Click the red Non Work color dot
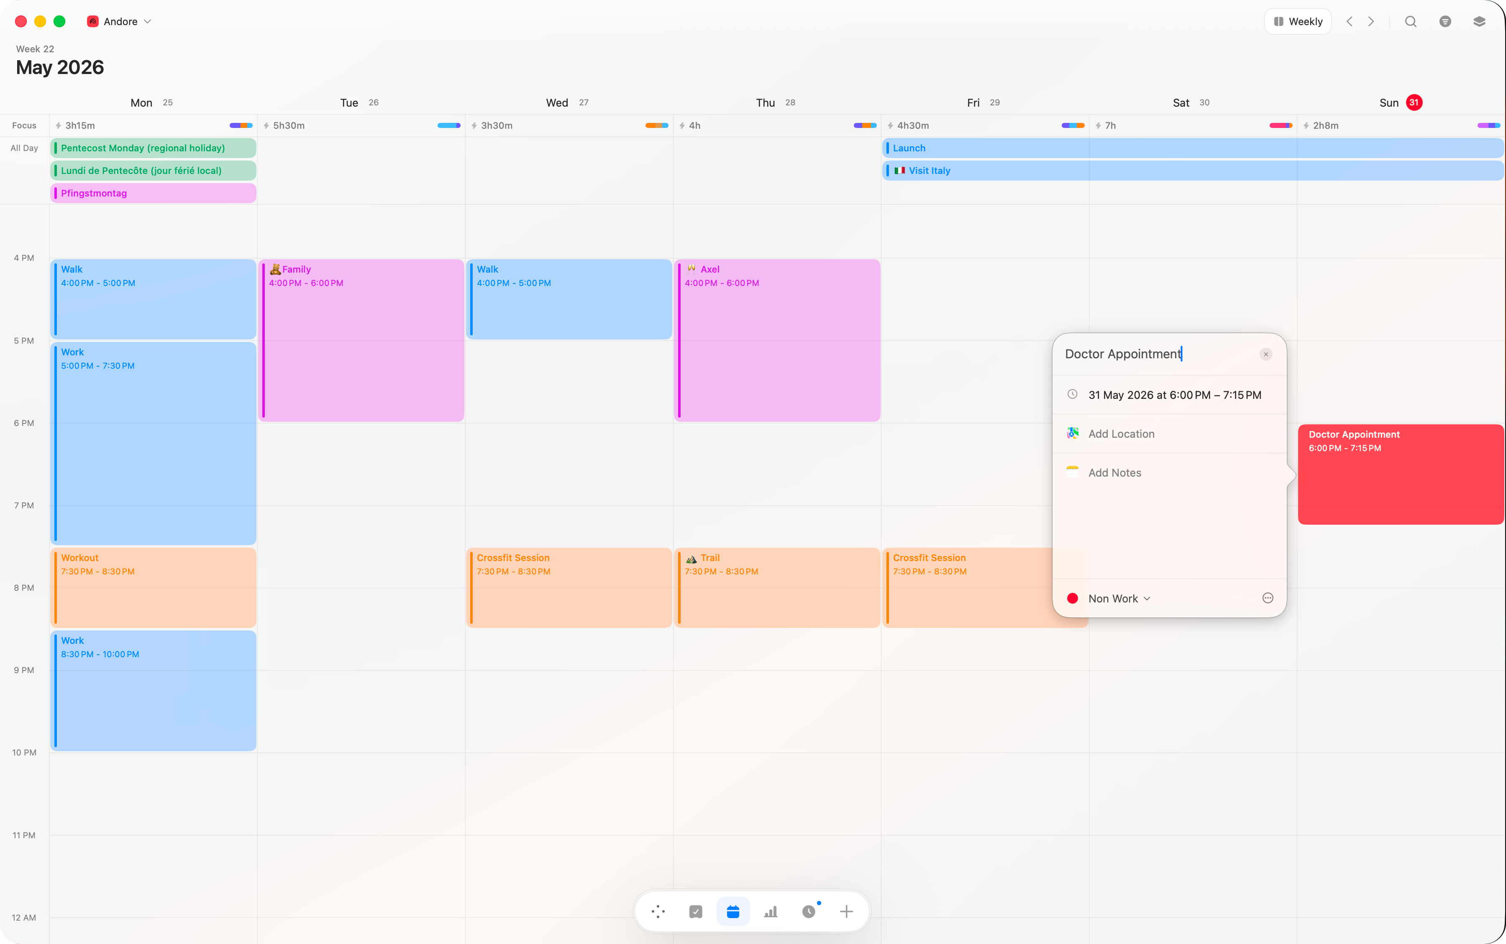The height and width of the screenshot is (944, 1506). click(1073, 598)
